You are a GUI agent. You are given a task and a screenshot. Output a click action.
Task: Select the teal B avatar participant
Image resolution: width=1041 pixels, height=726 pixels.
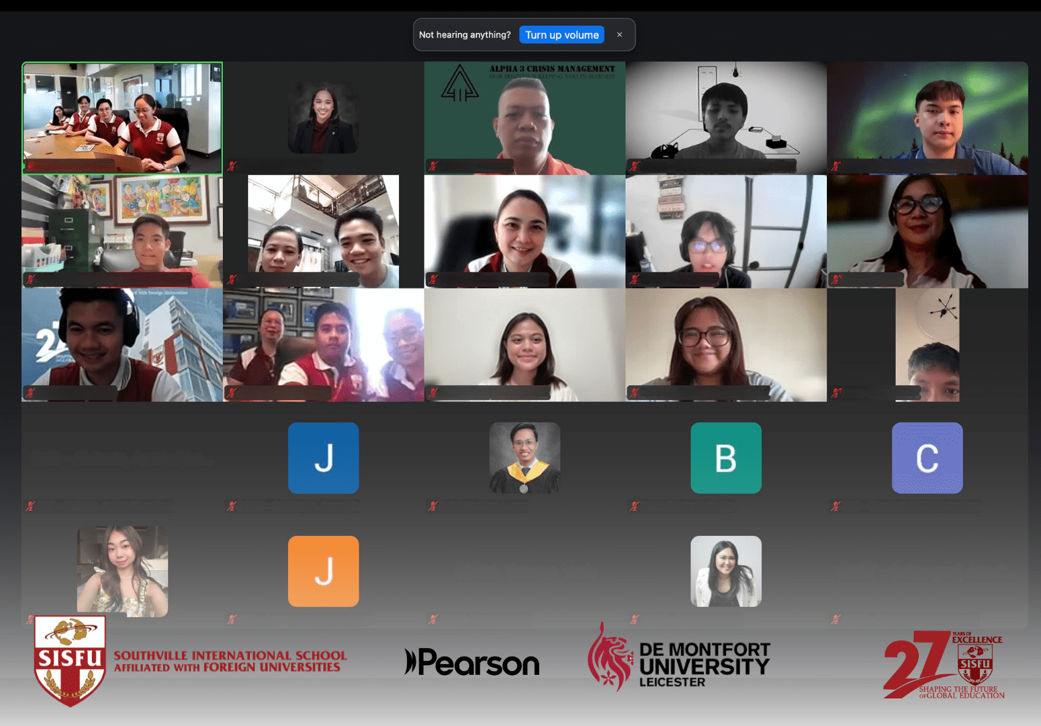coord(725,458)
